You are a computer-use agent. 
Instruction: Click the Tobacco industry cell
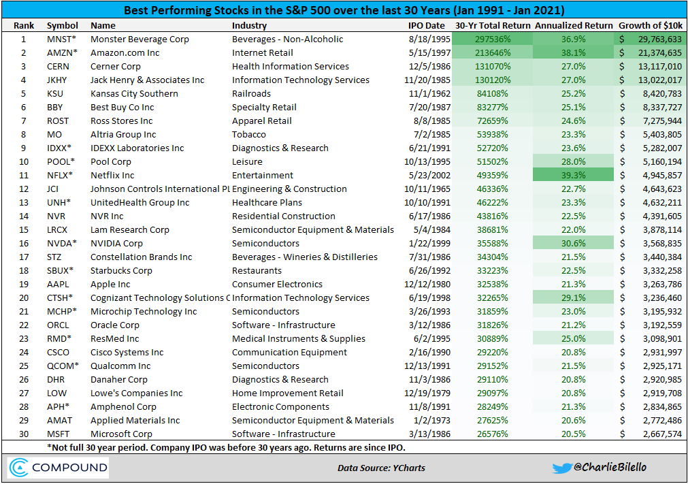(x=249, y=134)
